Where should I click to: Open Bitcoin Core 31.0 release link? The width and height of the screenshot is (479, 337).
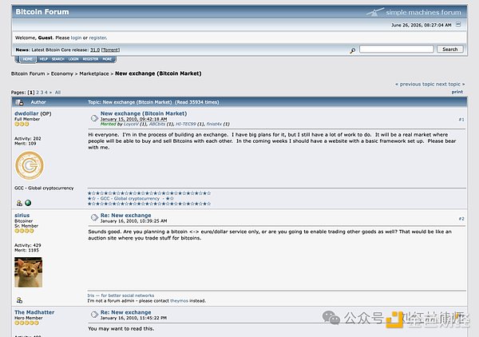click(x=95, y=50)
